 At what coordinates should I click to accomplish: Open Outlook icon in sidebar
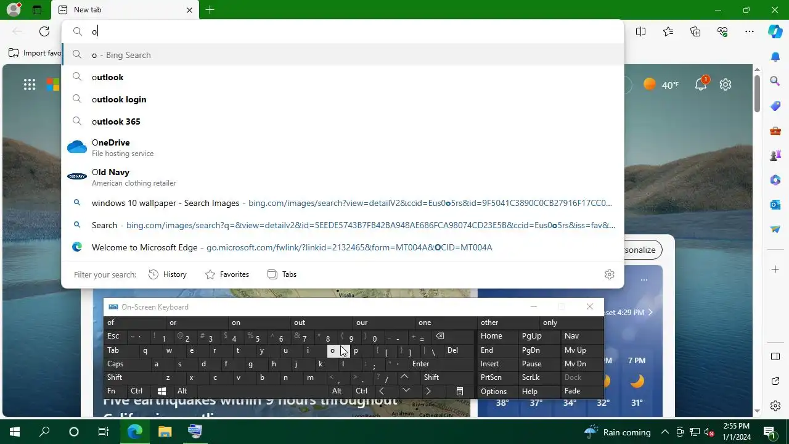tap(775, 204)
